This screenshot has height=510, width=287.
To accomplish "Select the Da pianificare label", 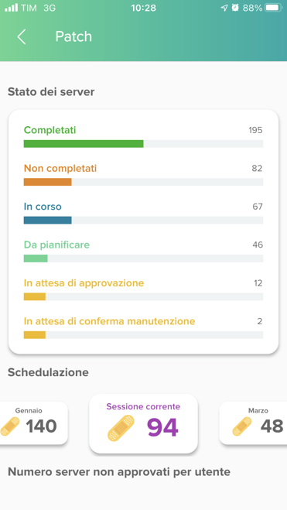I will point(56,245).
